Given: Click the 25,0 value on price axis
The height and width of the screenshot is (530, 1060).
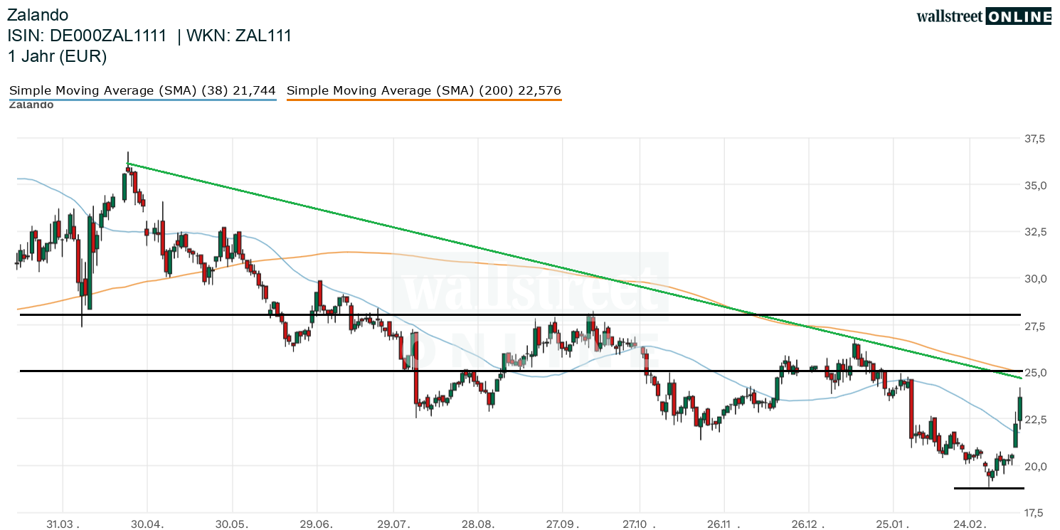Looking at the screenshot, I should [x=1036, y=373].
